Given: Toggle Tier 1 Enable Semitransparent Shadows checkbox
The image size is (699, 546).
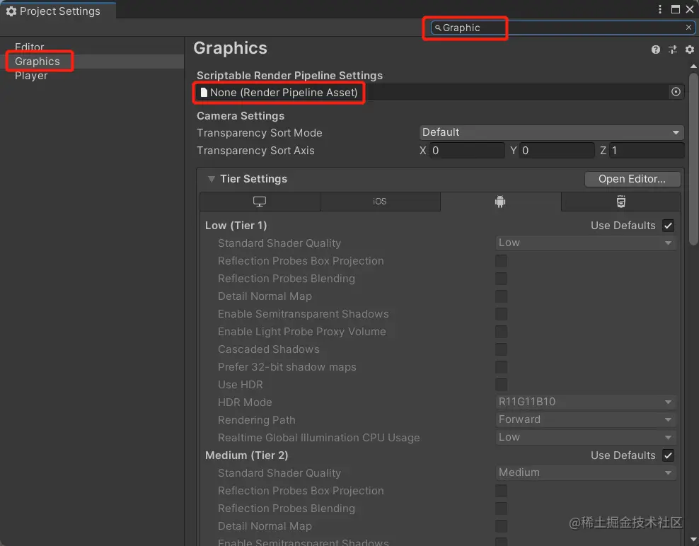Looking at the screenshot, I should pyautogui.click(x=501, y=314).
